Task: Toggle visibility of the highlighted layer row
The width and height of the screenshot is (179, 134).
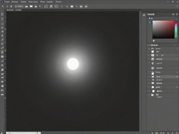Action: point(149,77)
